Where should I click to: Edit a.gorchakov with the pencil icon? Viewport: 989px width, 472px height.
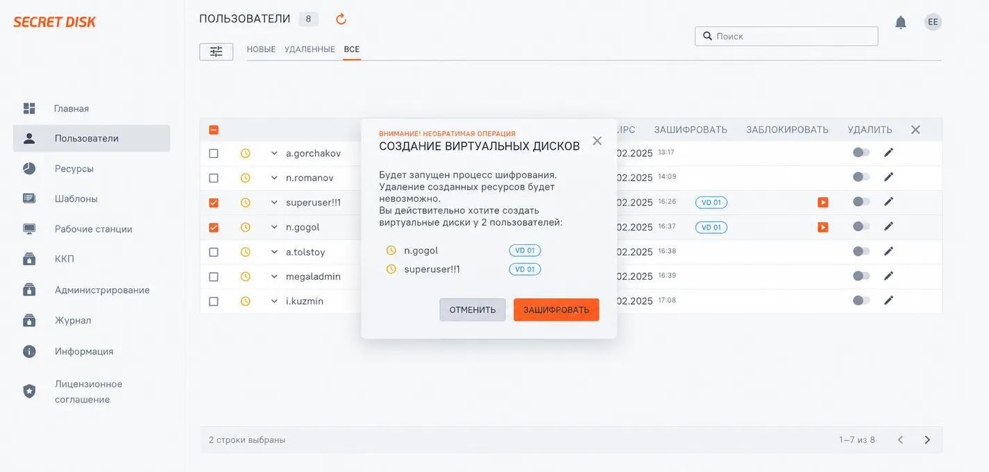click(888, 153)
